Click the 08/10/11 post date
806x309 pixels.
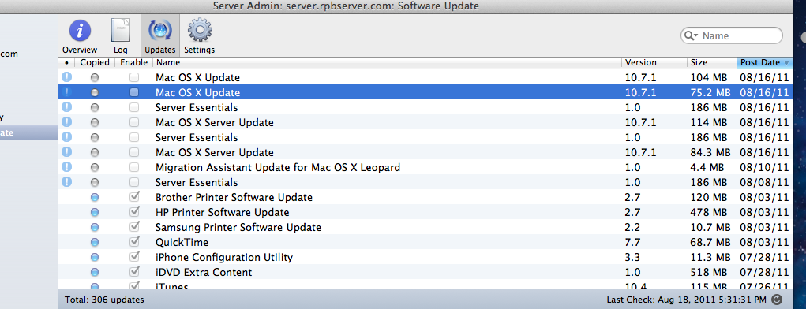click(764, 167)
